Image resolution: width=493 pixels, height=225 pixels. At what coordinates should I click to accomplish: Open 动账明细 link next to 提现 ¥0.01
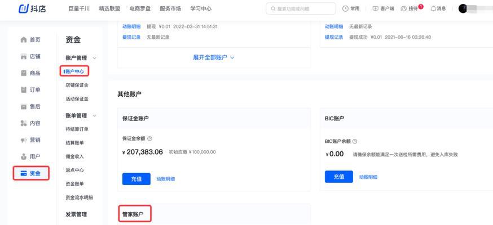131,26
